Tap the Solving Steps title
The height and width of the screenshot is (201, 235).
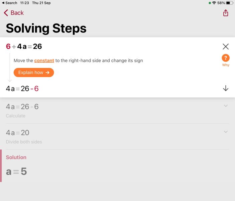click(46, 28)
